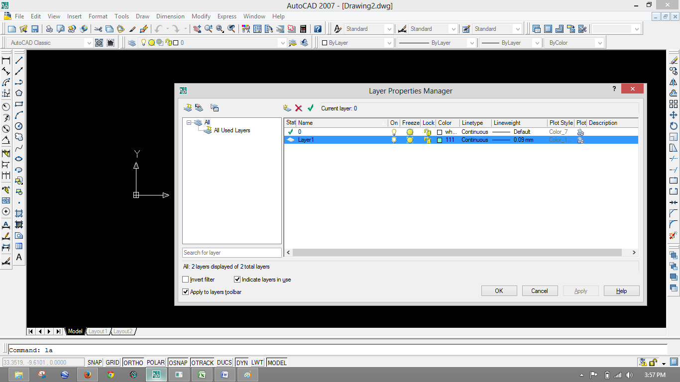Click the Layer Properties Manager icon in Layers toolbar
Screen dimensions: 680x382
[131, 43]
